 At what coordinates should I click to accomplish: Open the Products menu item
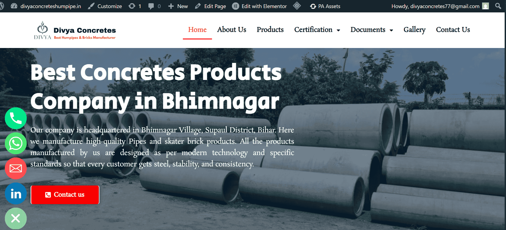(x=270, y=30)
